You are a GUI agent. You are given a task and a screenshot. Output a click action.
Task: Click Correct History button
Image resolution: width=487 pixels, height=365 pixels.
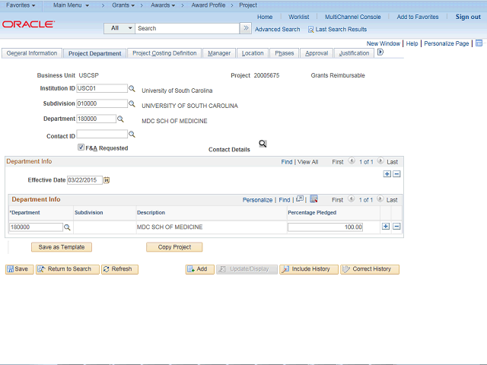coord(370,269)
